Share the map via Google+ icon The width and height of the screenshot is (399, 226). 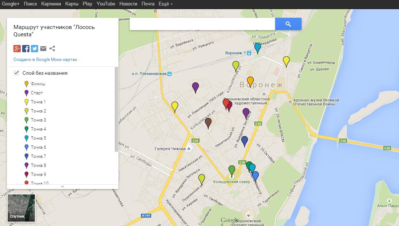point(17,49)
